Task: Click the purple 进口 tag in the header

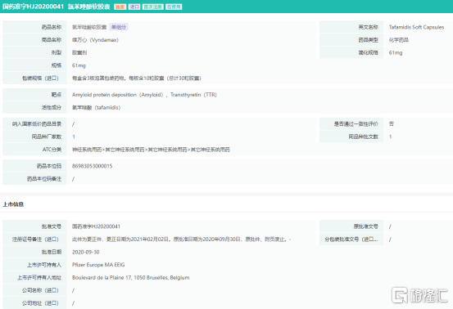Action: click(x=134, y=7)
